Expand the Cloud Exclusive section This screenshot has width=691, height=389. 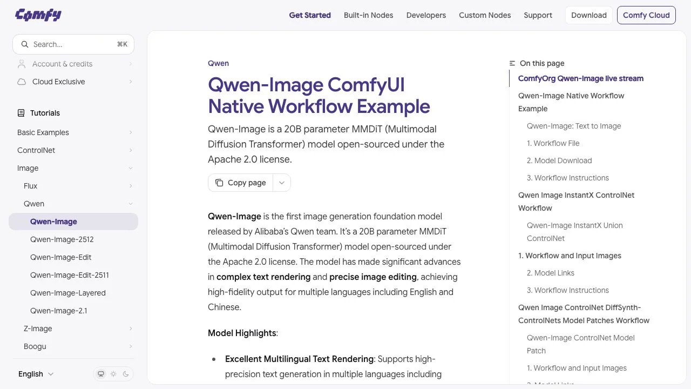click(x=131, y=82)
